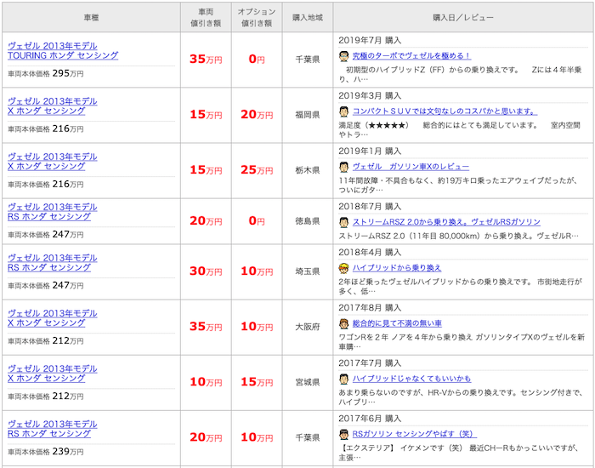Open review 総合的に見て不満の無い車
595x468 pixels.
397,323
